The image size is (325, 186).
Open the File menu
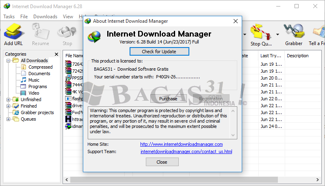tap(24, 17)
